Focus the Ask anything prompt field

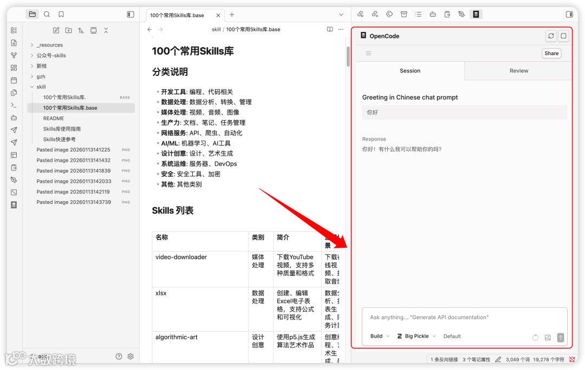click(x=465, y=318)
